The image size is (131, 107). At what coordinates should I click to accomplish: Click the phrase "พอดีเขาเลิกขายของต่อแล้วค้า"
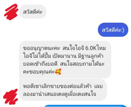click(57, 86)
